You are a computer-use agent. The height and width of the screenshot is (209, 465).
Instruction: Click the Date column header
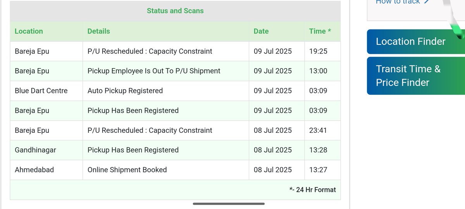(x=261, y=31)
